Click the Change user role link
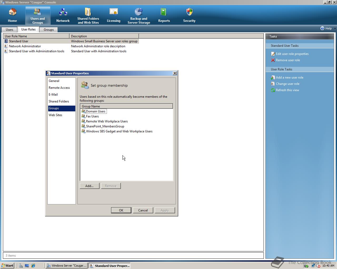337x269 pixels. coord(288,84)
